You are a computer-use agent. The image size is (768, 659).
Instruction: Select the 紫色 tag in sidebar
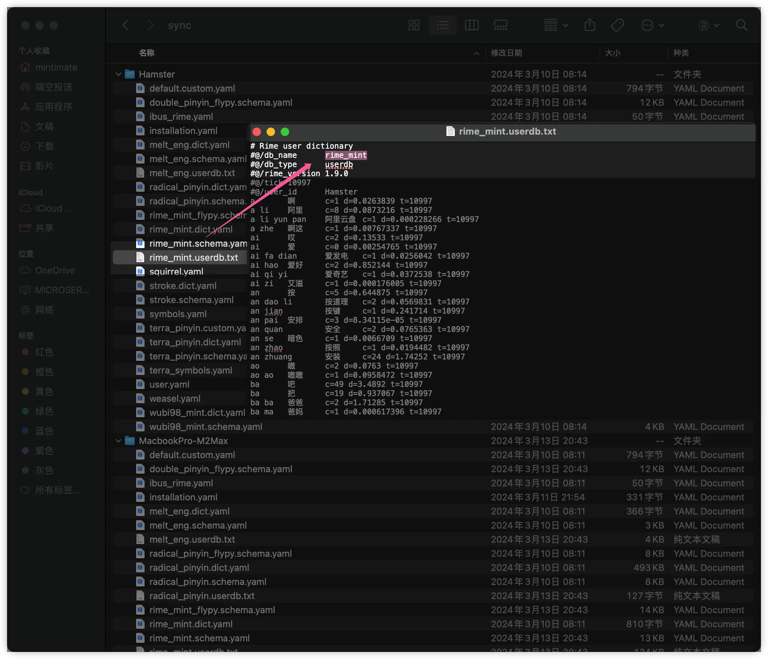click(x=44, y=450)
